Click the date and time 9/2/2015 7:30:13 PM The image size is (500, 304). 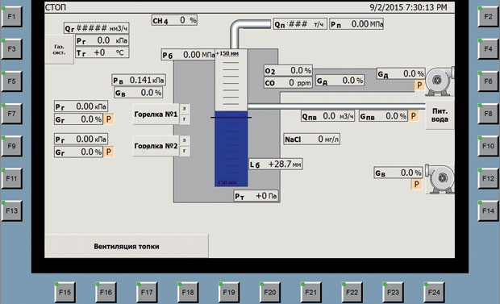[409, 7]
